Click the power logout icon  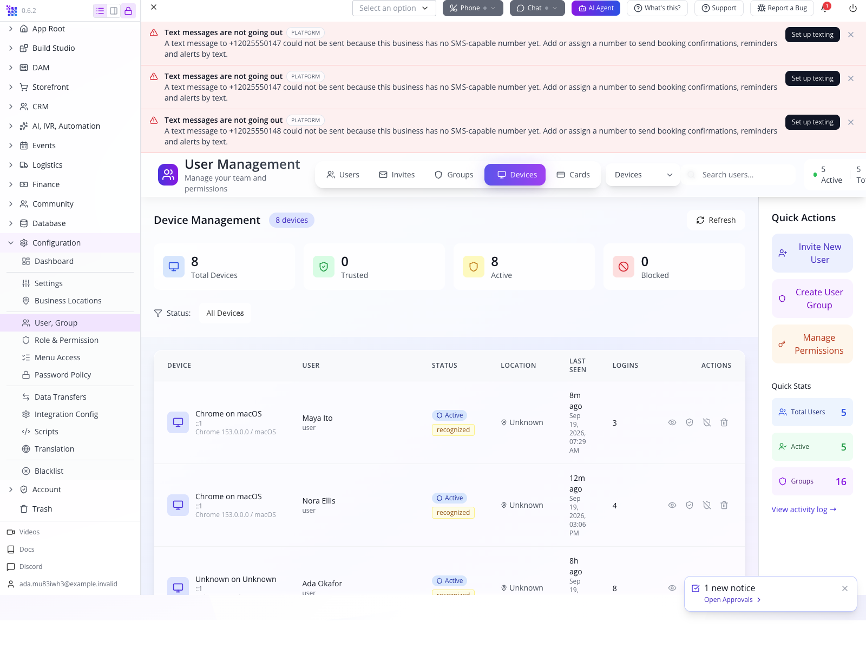coord(853,8)
